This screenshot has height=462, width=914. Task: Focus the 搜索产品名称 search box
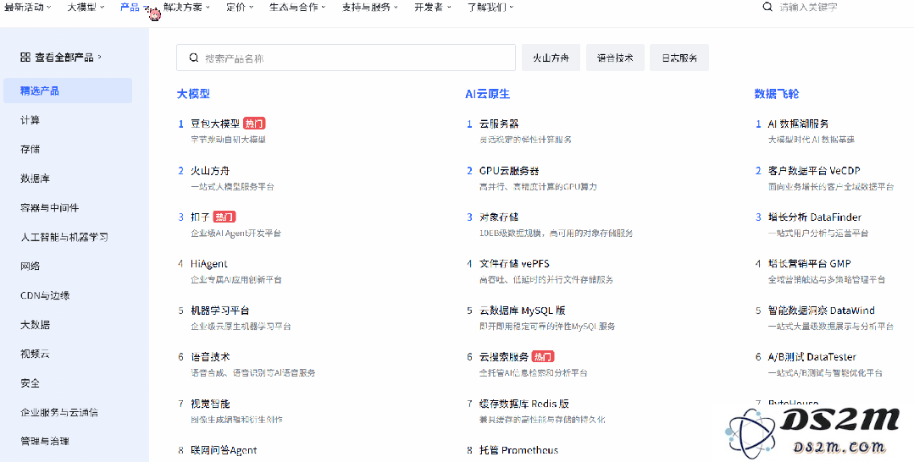[346, 58]
